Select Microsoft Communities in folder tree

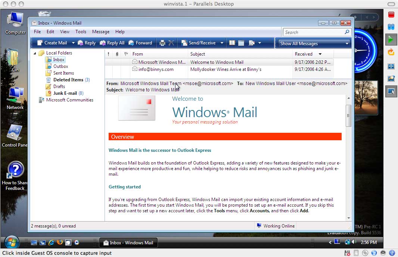click(x=69, y=100)
